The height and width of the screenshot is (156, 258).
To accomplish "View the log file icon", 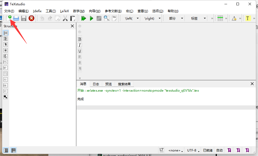I will pos(114,18).
